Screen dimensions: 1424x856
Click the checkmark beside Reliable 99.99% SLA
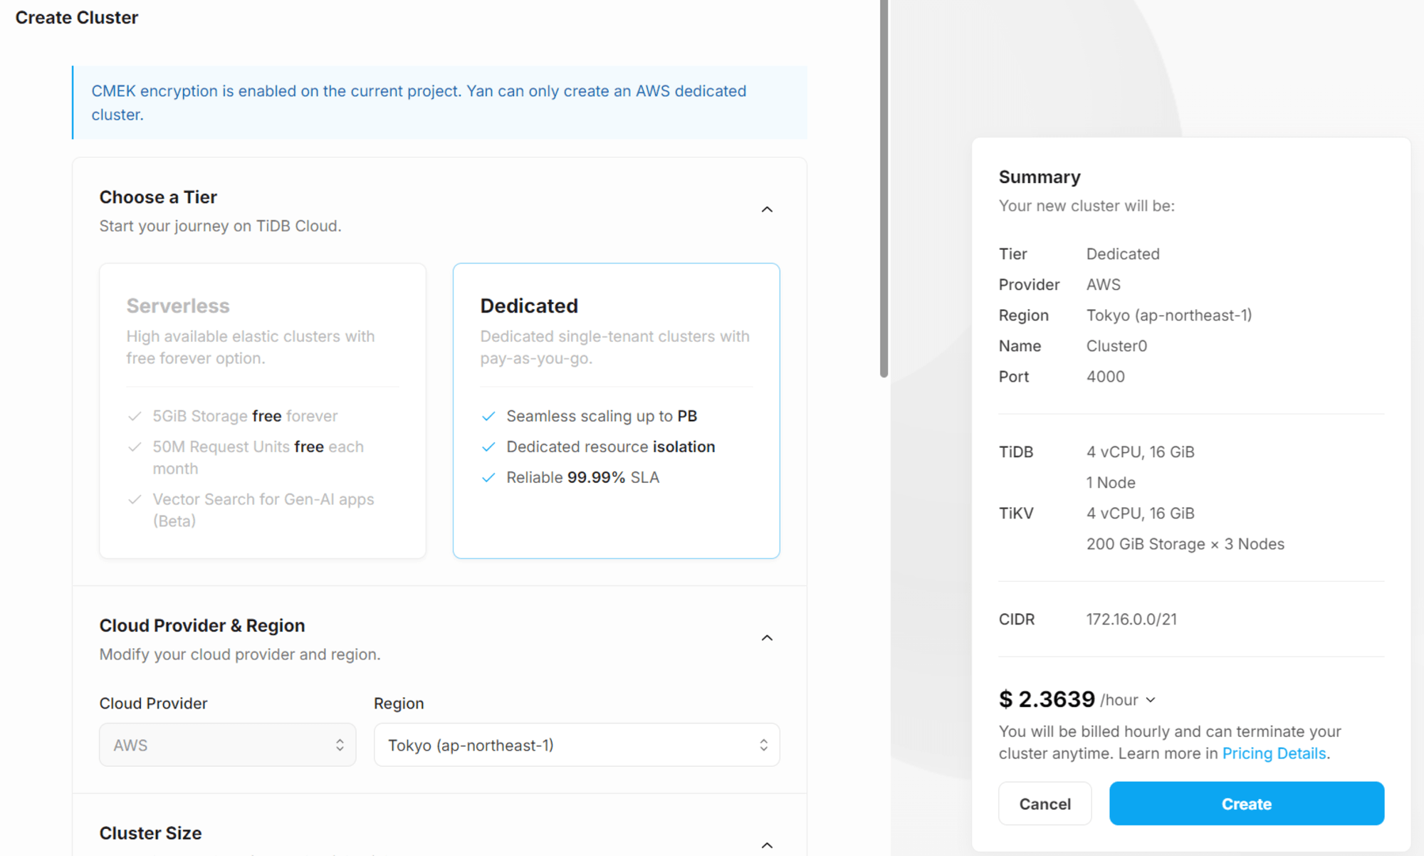488,477
